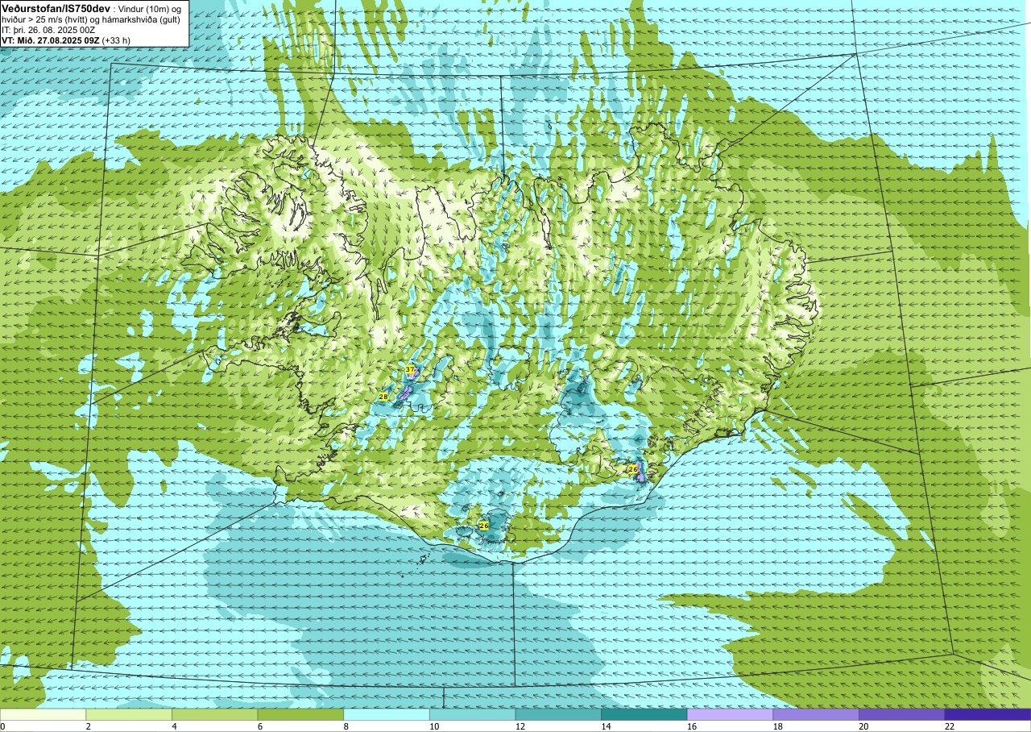1031x732 pixels.
Task: Click the pale yellow 0–2 m/s legend swatch
Action: point(43,714)
